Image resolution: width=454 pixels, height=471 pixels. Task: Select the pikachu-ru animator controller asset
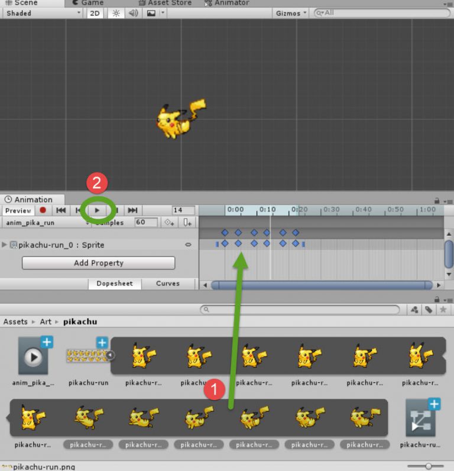(x=420, y=422)
